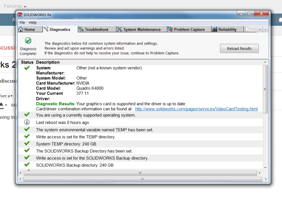Click the inner horizontal scrollbar left arrow

[x=20, y=173]
